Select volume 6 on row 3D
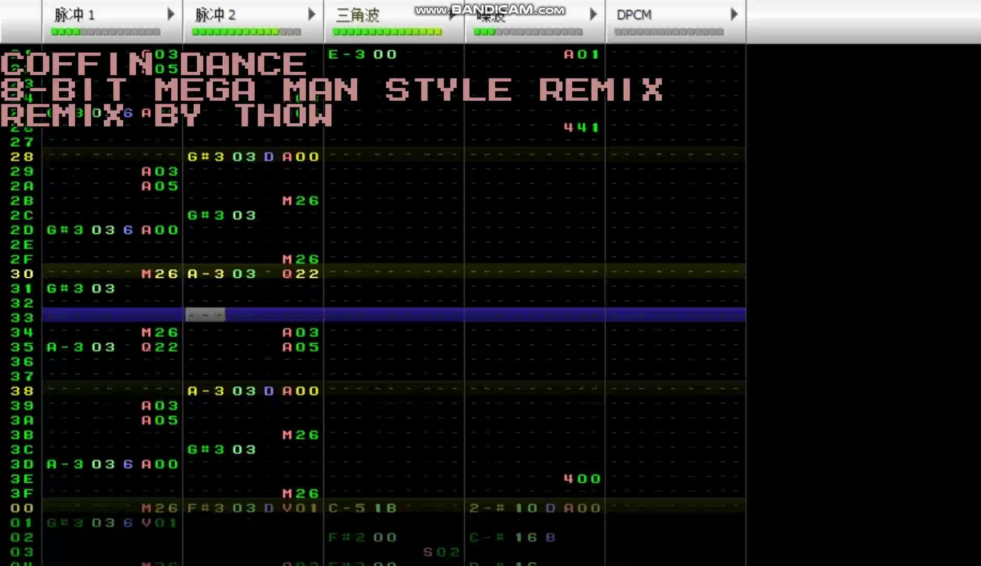This screenshot has width=981, height=566. click(128, 465)
